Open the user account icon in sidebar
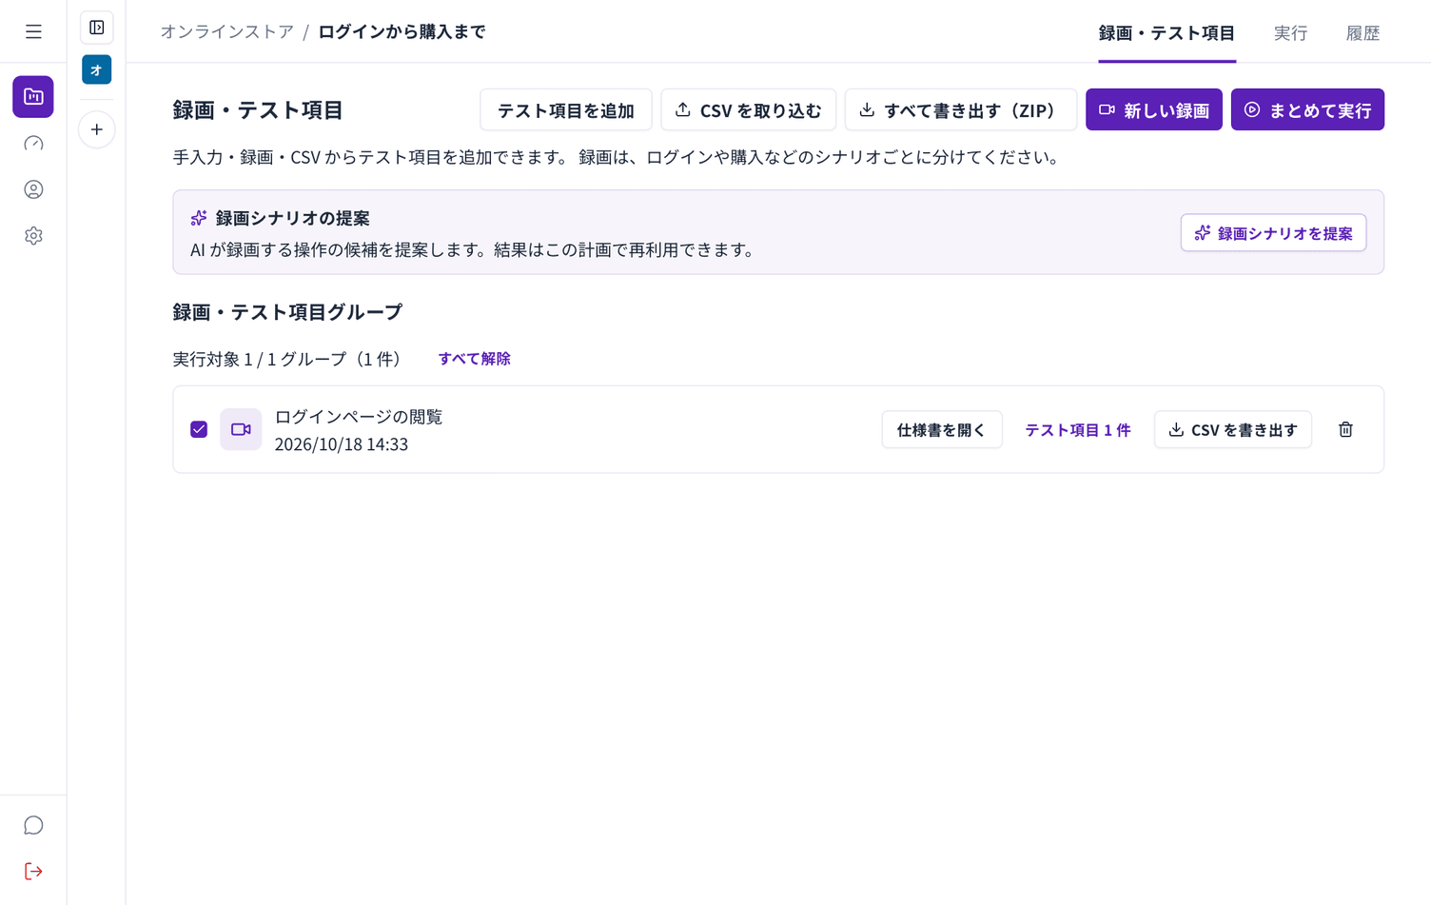Screen dimensions: 1431x905 coord(33,189)
